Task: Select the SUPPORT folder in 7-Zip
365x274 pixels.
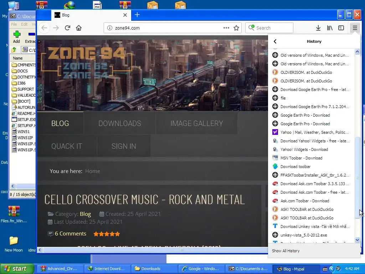Action: 26,89
